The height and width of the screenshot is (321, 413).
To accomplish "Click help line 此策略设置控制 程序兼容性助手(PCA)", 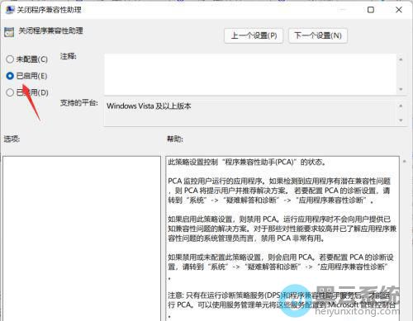I will 247,162.
